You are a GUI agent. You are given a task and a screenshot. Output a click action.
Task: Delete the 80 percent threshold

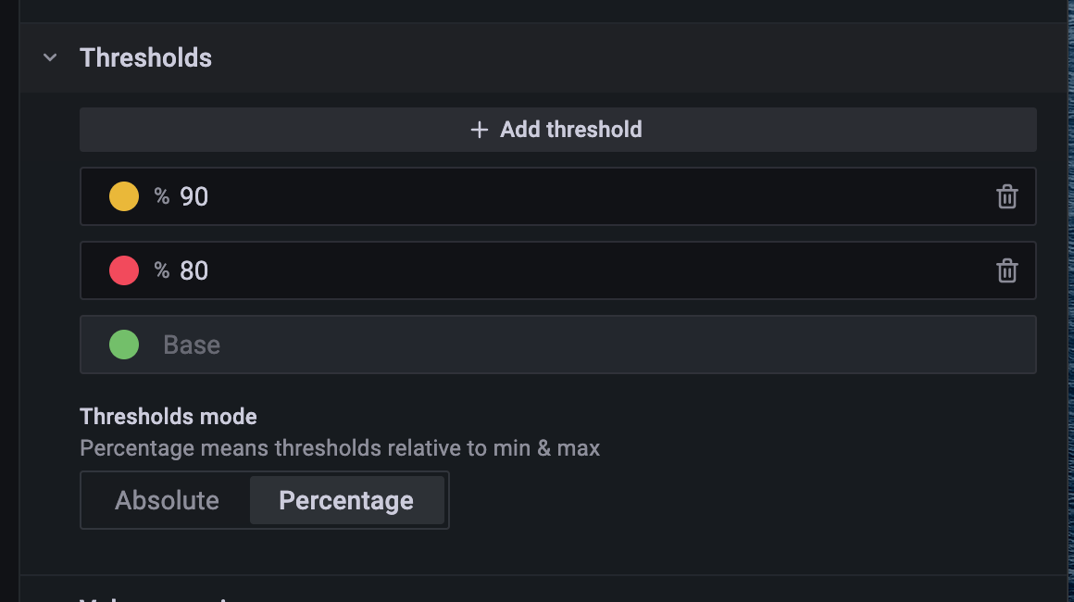[1006, 270]
